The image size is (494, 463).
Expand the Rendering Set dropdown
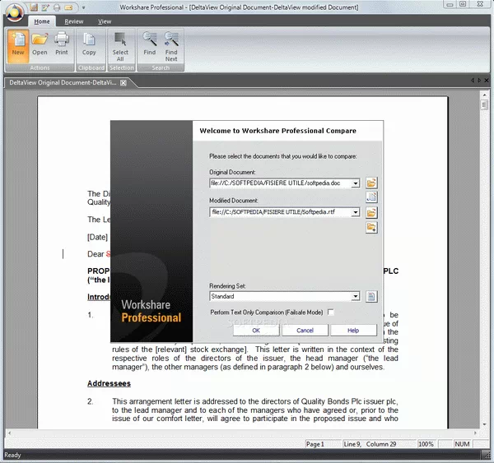(356, 296)
